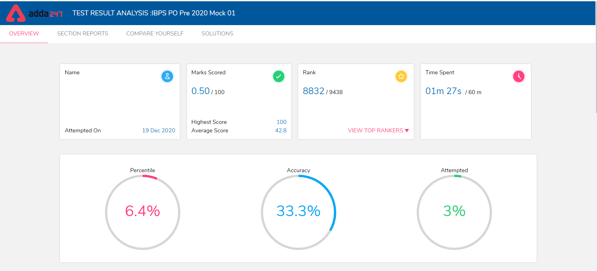
Task: Click the Accuracy circular gauge
Action: coord(298,212)
